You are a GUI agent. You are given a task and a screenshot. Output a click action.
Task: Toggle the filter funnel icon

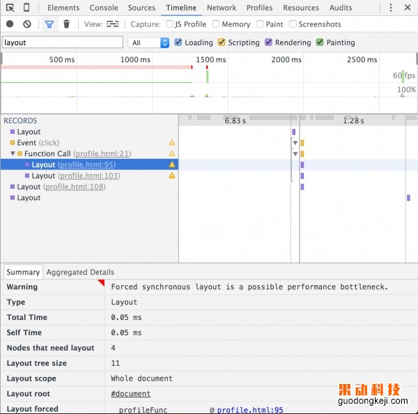(49, 24)
